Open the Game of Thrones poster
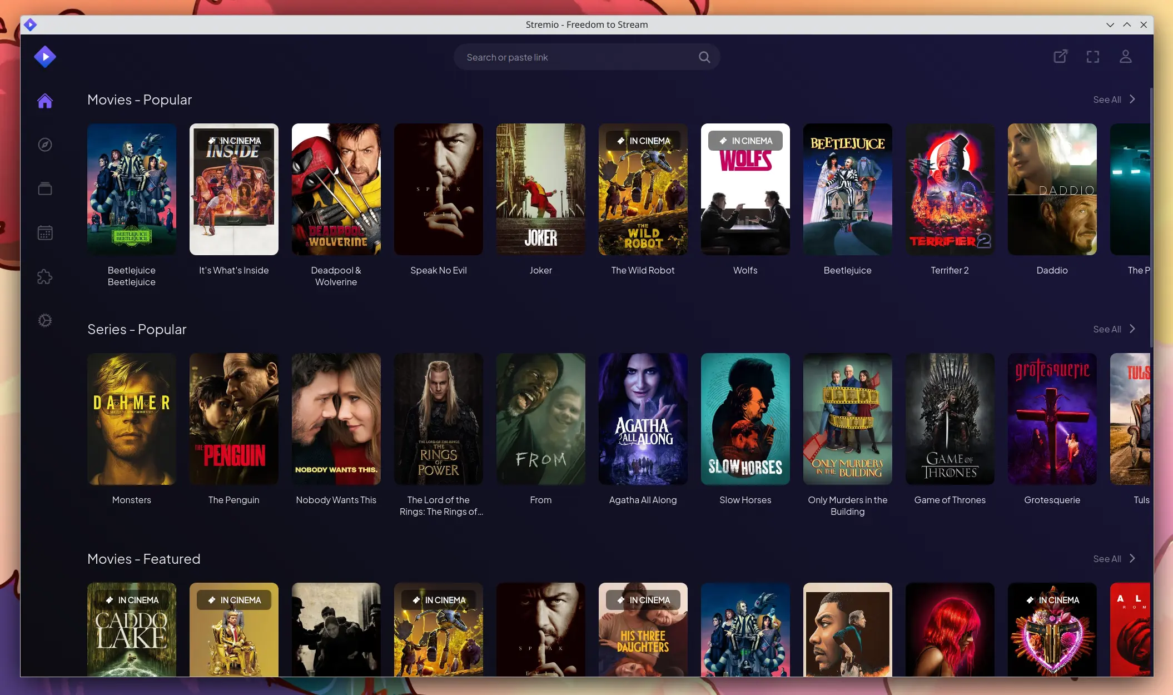The image size is (1173, 695). pos(950,419)
